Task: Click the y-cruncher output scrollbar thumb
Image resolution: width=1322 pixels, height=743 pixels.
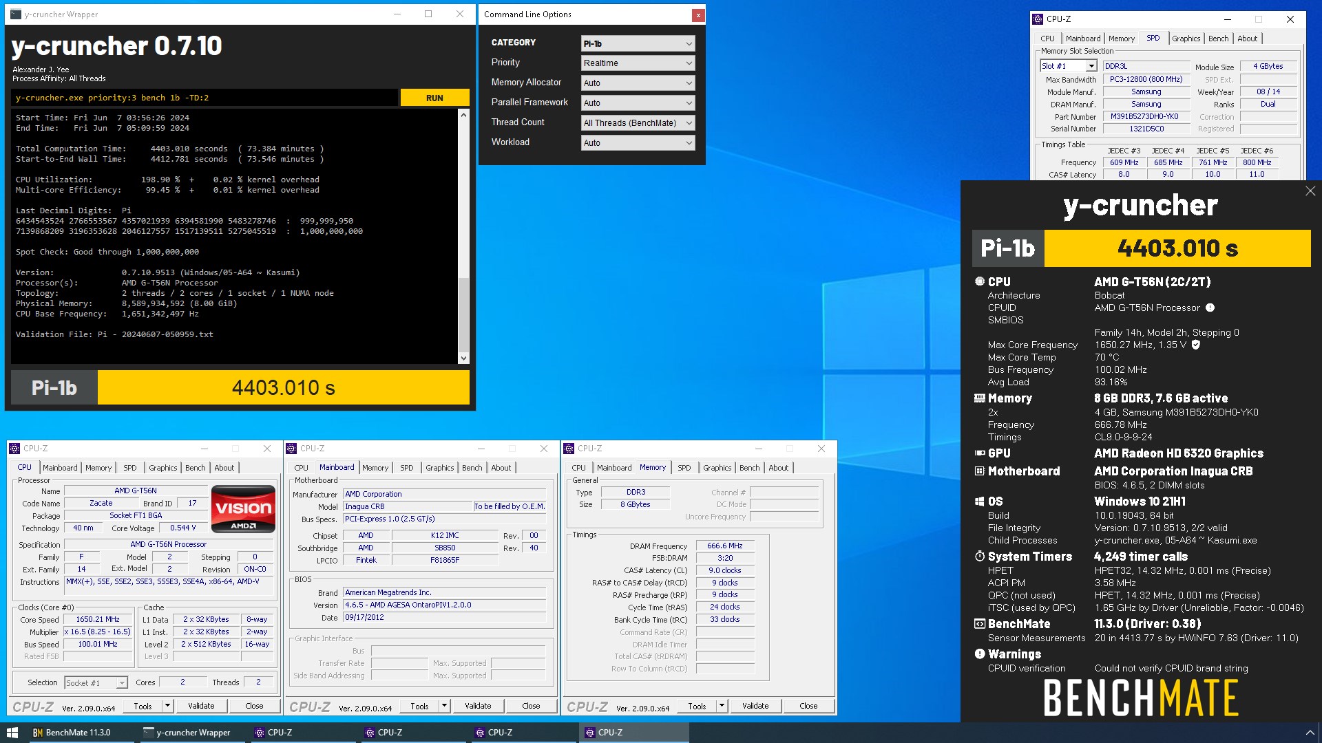Action: pos(463,314)
